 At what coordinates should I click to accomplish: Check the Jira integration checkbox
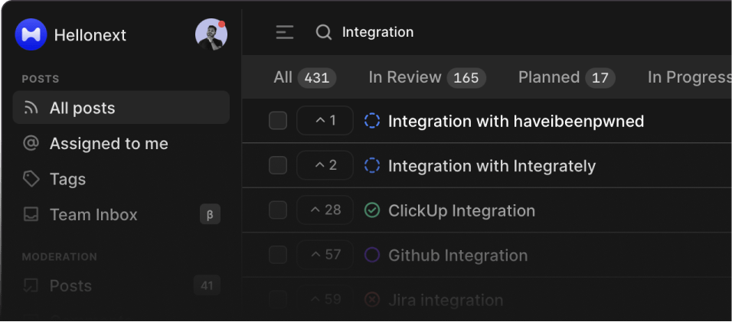coord(278,299)
